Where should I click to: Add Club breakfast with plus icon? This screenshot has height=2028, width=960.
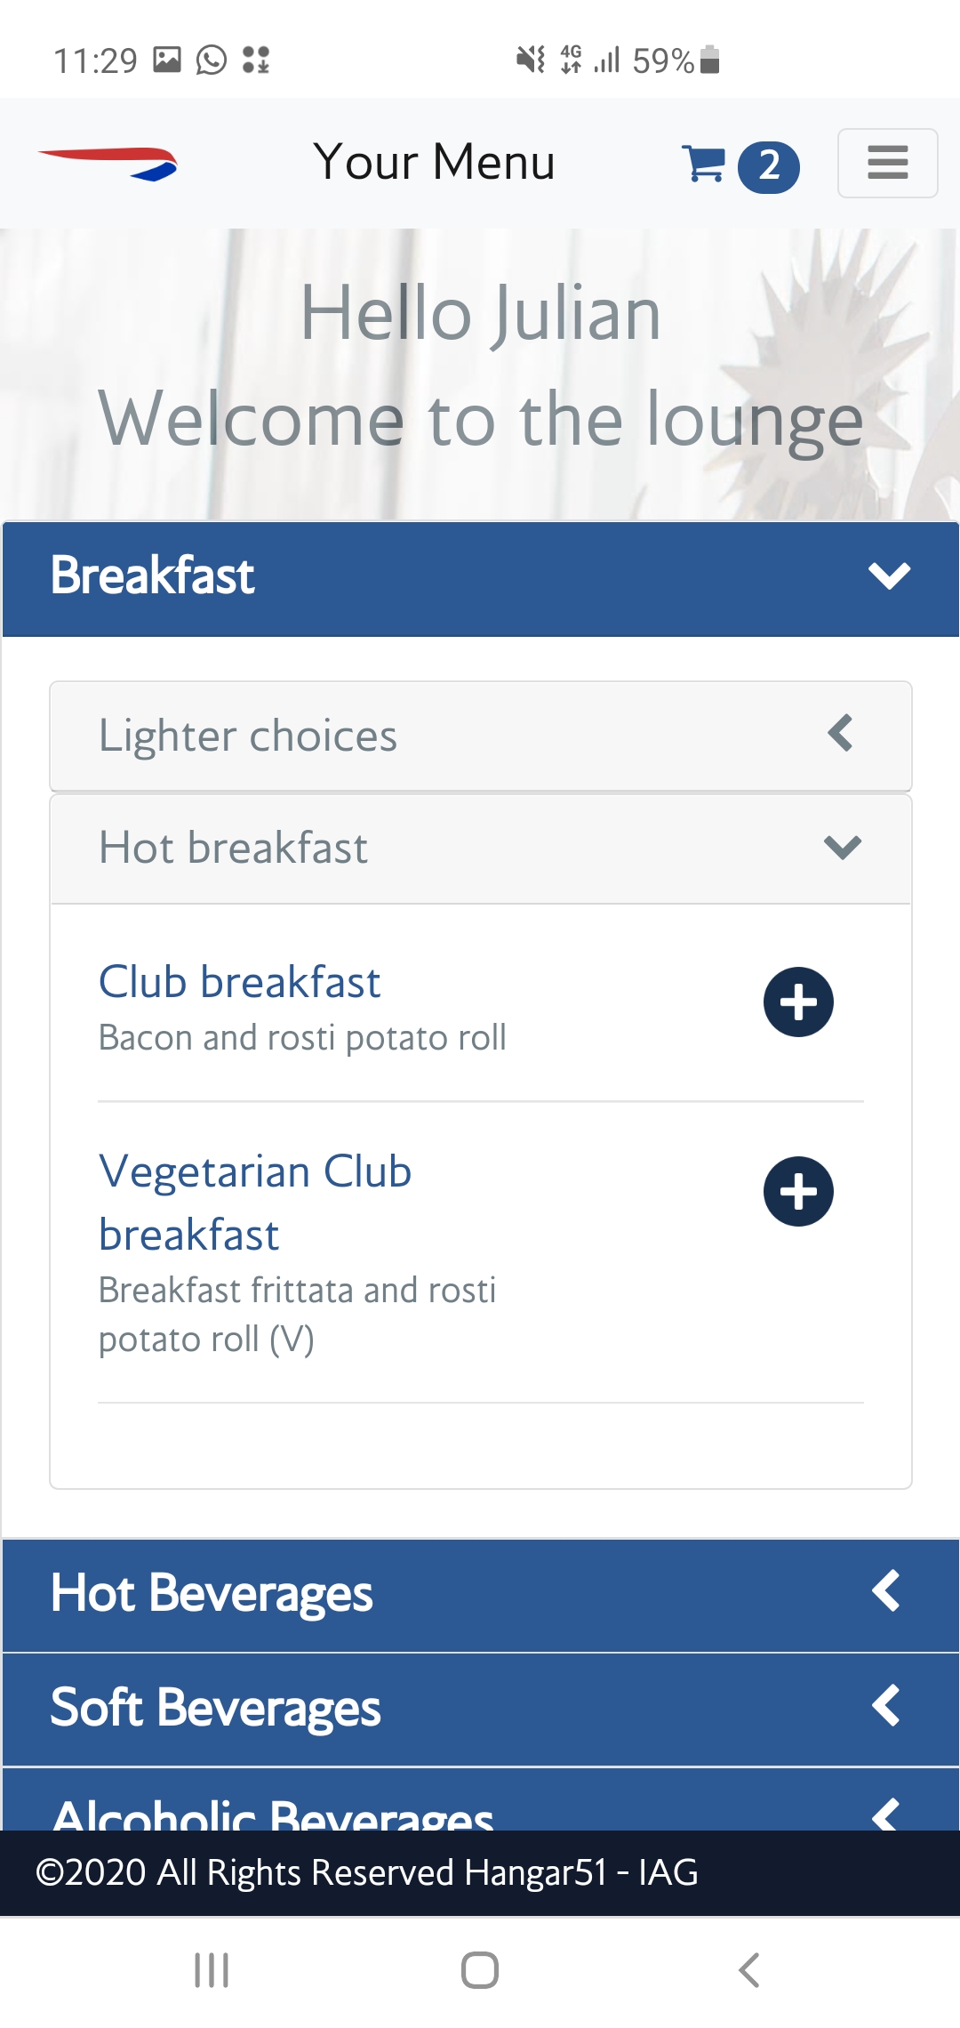pos(798,1002)
